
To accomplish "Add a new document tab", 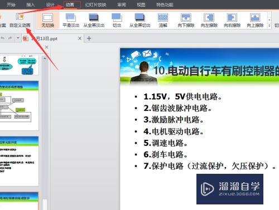I will click(x=89, y=38).
